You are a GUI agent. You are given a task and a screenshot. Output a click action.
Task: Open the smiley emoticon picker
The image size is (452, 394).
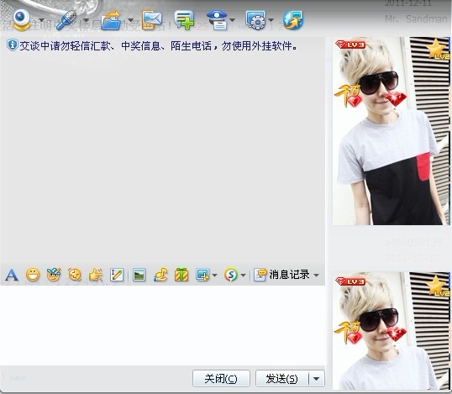[x=33, y=275]
